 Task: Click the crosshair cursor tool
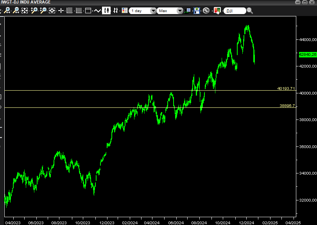tap(61, 11)
